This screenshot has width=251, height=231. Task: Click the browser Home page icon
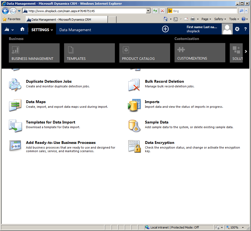165,19
